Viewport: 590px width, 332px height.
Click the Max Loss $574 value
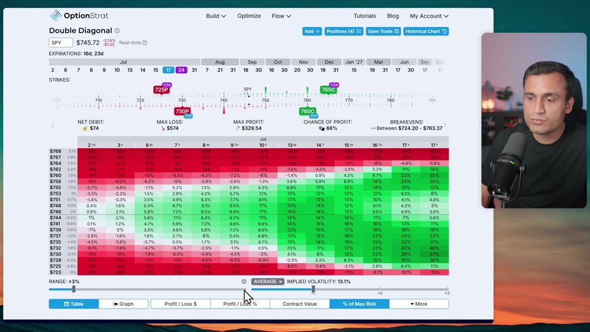pos(173,128)
